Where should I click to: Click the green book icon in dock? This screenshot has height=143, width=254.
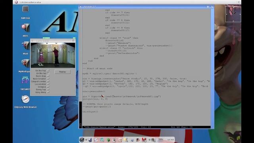click(x=108, y=140)
